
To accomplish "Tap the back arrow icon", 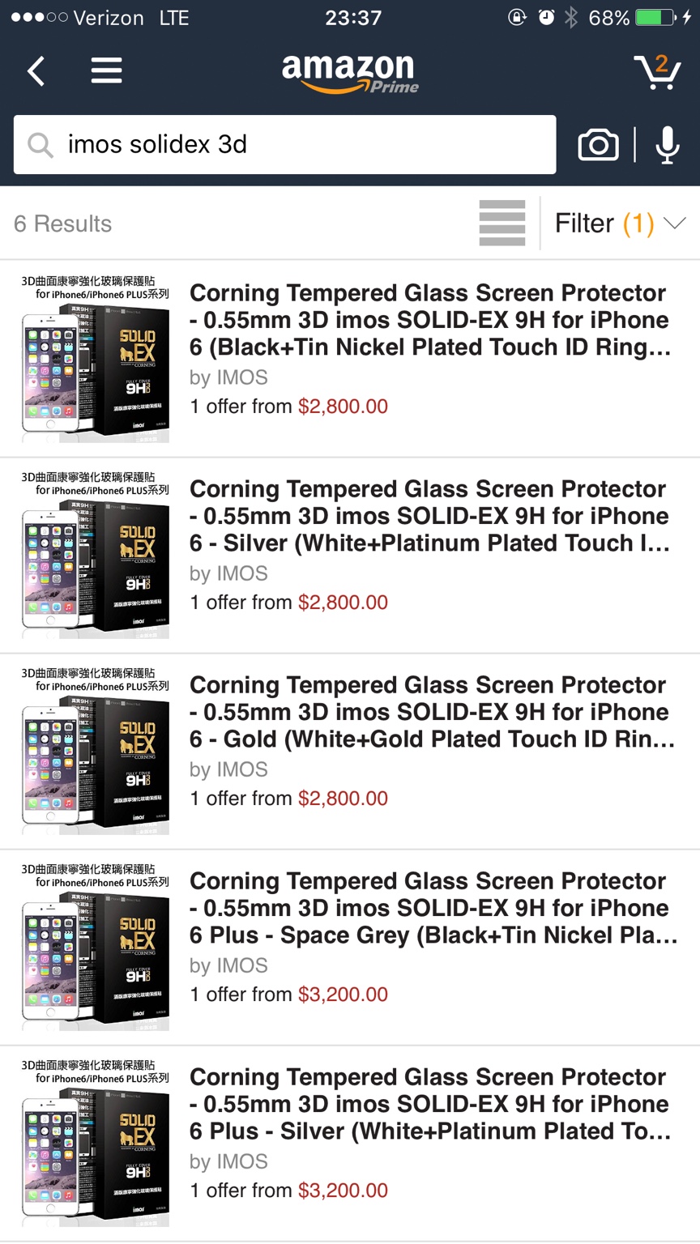I will [x=36, y=71].
